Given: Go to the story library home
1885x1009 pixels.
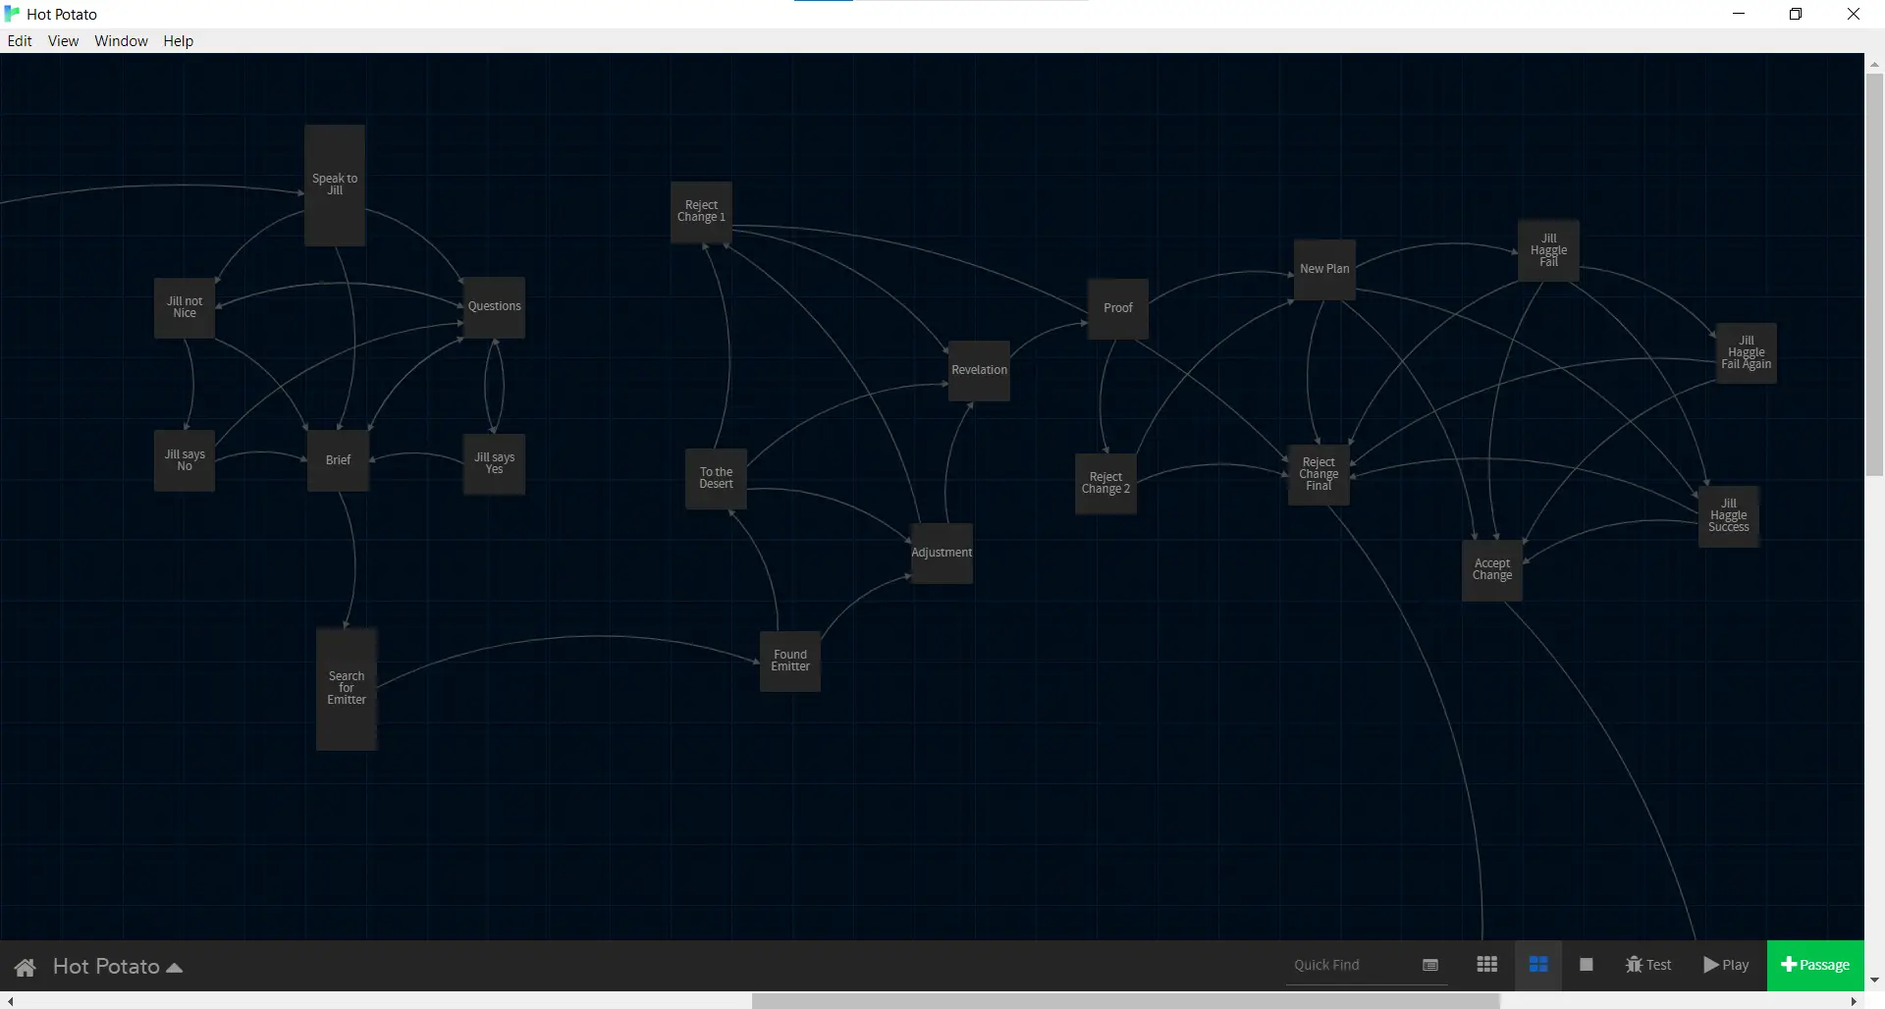Looking at the screenshot, I should [x=25, y=967].
